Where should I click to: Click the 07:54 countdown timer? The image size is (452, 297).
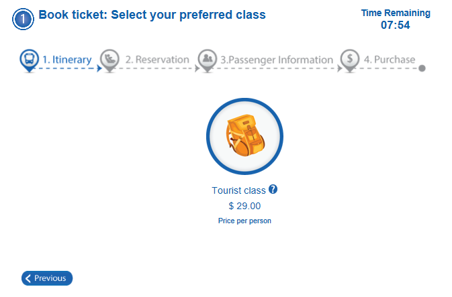[x=395, y=25]
